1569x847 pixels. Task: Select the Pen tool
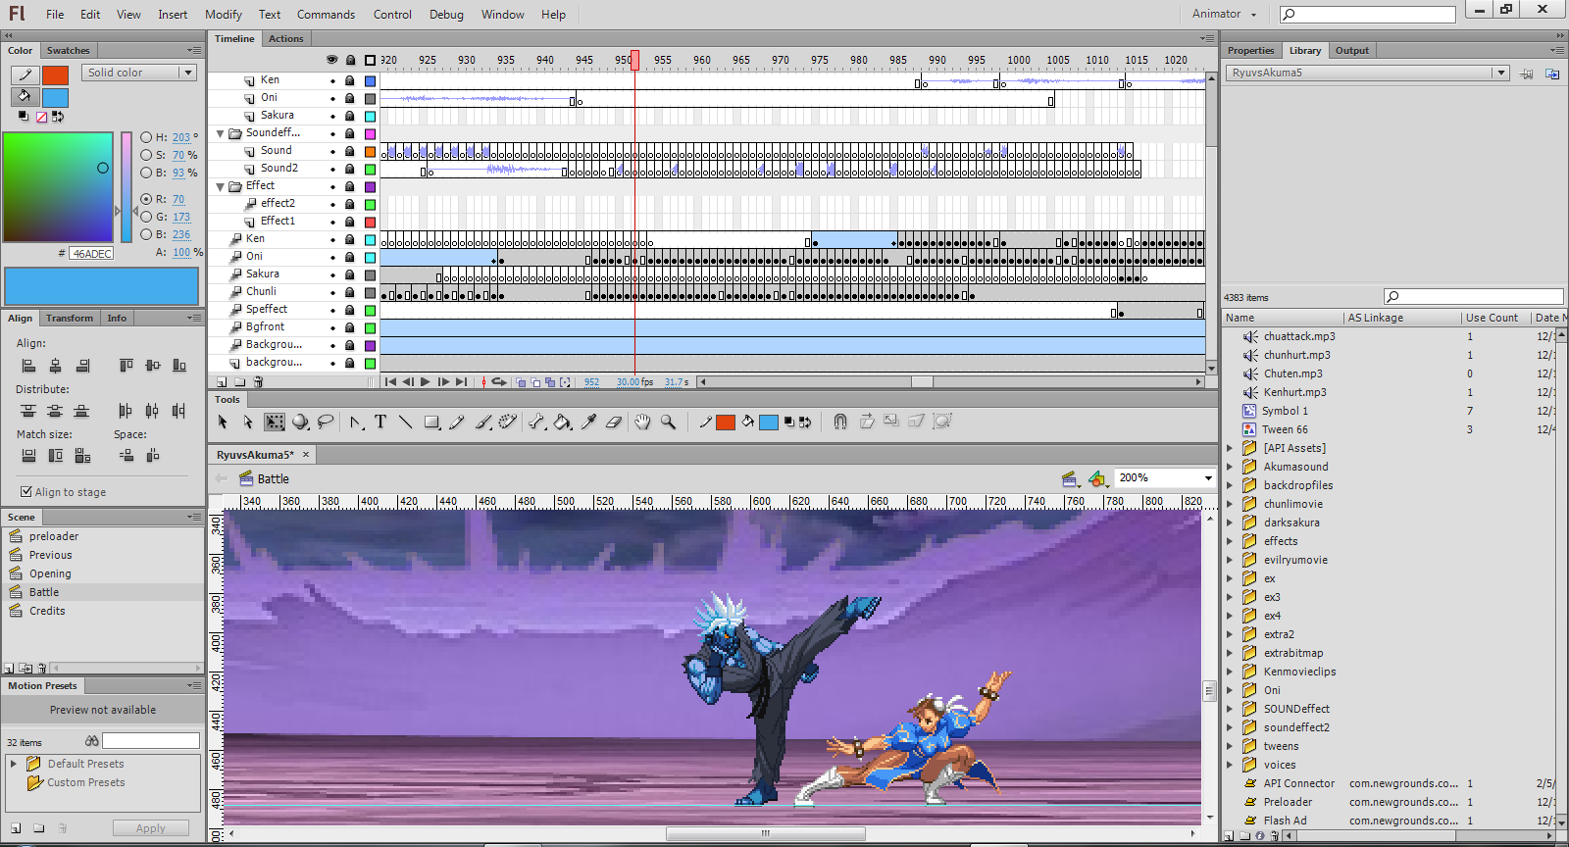point(356,422)
